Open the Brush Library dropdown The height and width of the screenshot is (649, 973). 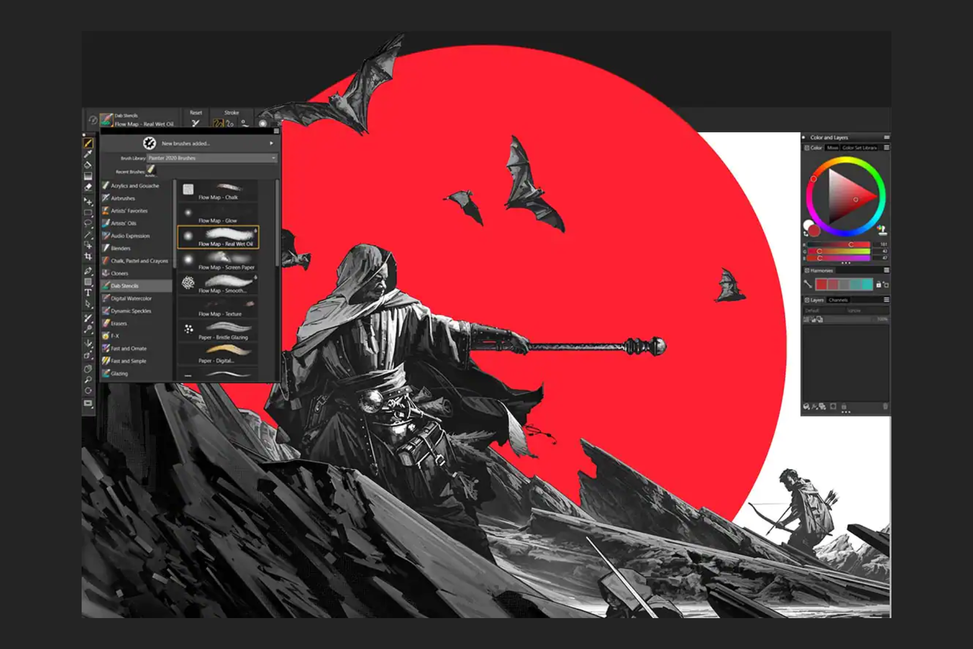(x=212, y=158)
